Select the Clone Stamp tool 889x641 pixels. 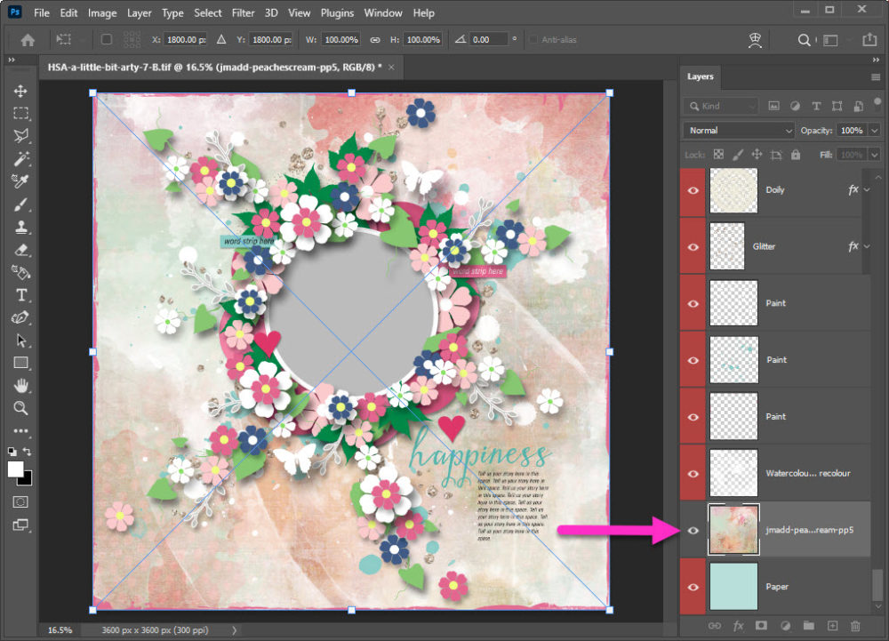point(21,228)
